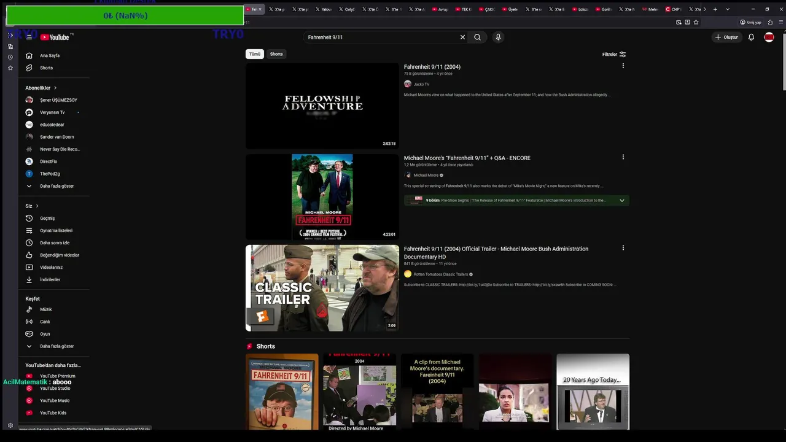This screenshot has width=786, height=442.
Task: Open YouTube Studio link
Action: click(53, 388)
